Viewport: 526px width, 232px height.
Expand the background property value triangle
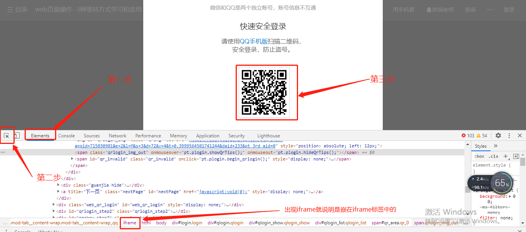click(510, 196)
